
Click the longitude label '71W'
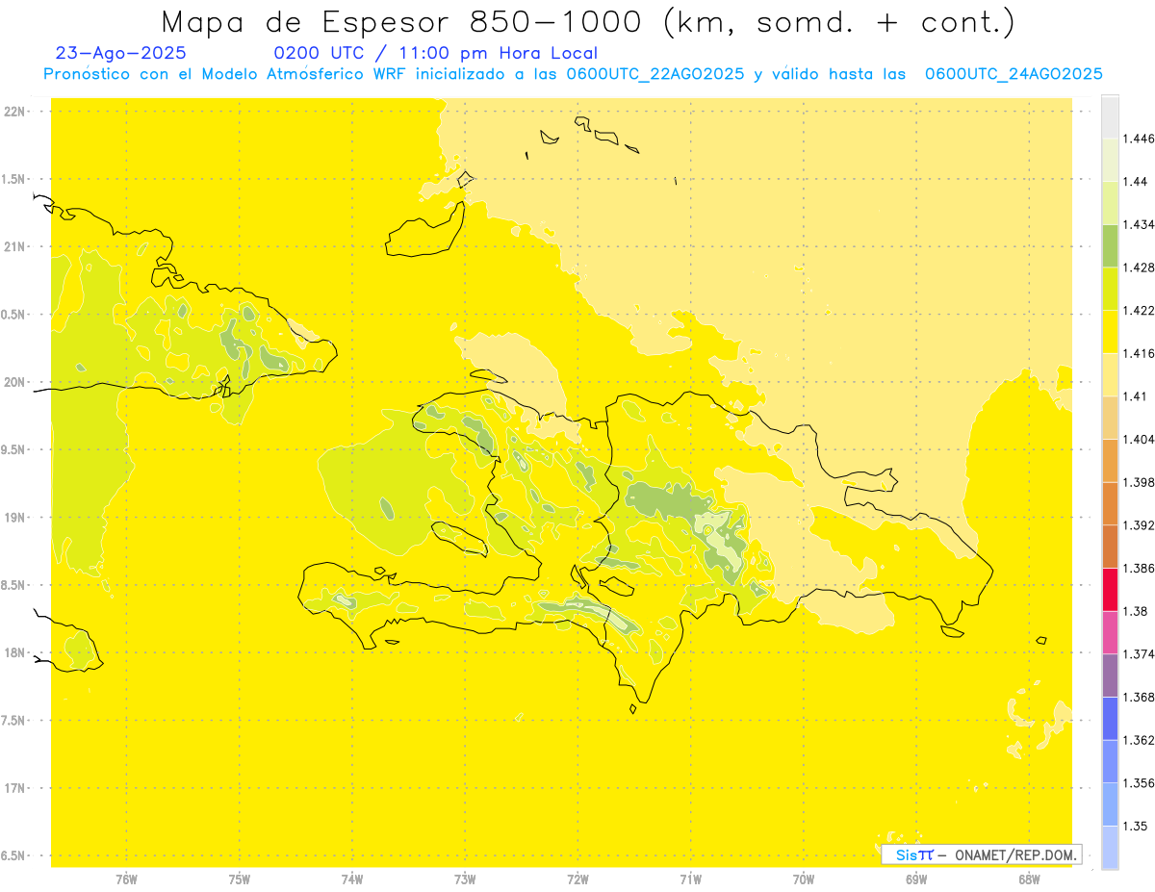(690, 879)
